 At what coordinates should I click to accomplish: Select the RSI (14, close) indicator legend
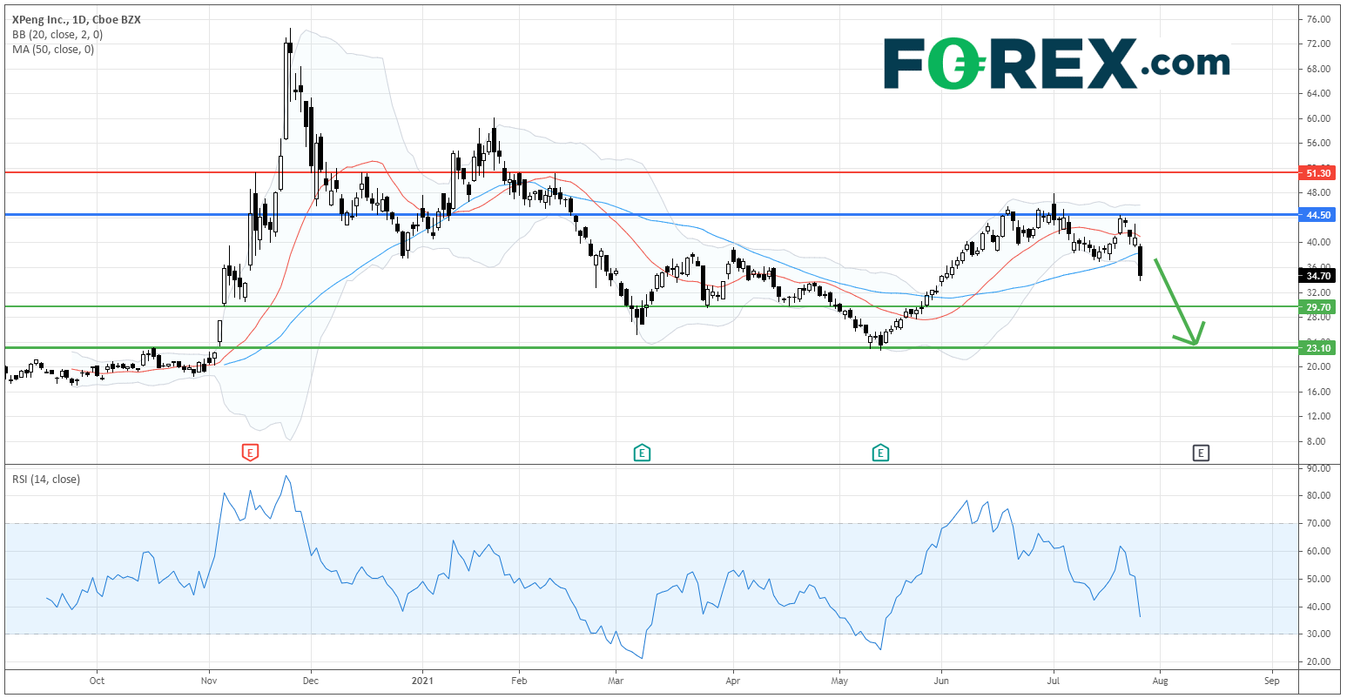click(45, 480)
